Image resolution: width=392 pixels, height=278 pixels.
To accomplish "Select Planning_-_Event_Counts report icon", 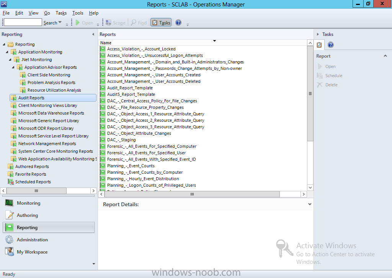I will pyautogui.click(x=103, y=166).
